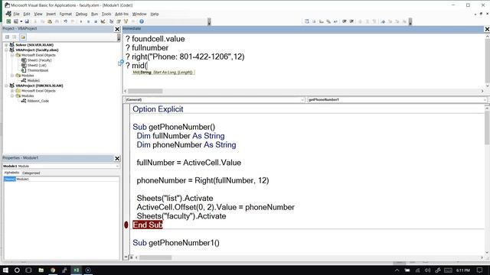
Task: Click the Paste toolbar icon
Action: pos(50,21)
